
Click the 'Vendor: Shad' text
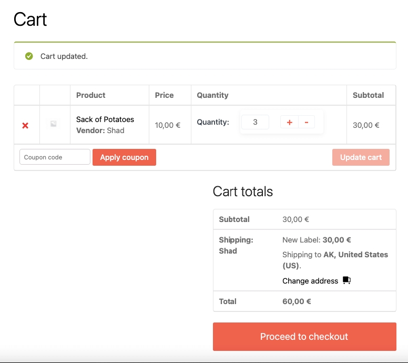coord(100,130)
